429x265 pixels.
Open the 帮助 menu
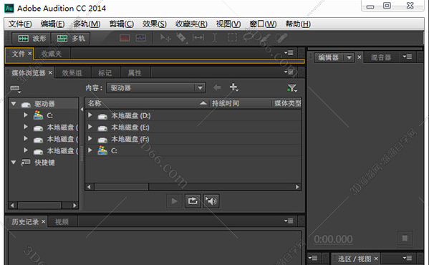coord(298,24)
